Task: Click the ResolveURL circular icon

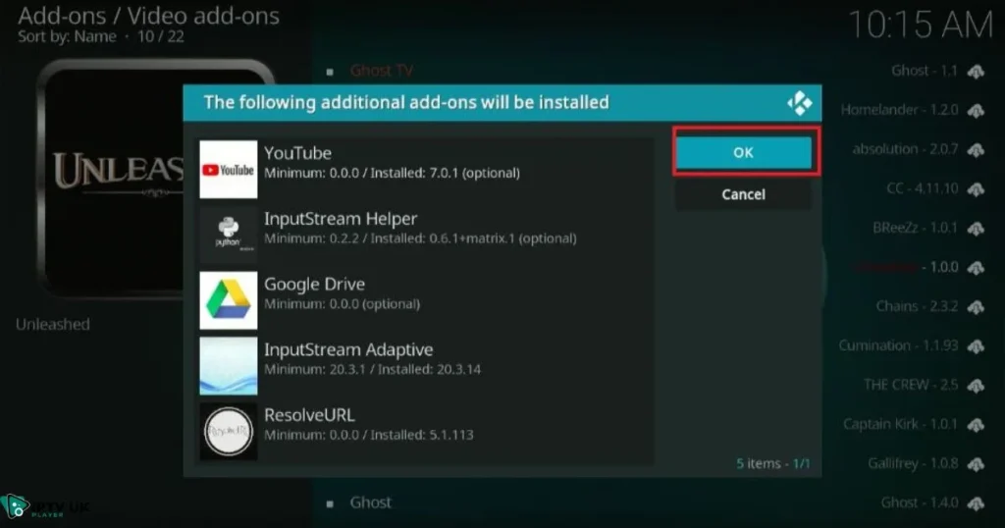Action: [228, 431]
